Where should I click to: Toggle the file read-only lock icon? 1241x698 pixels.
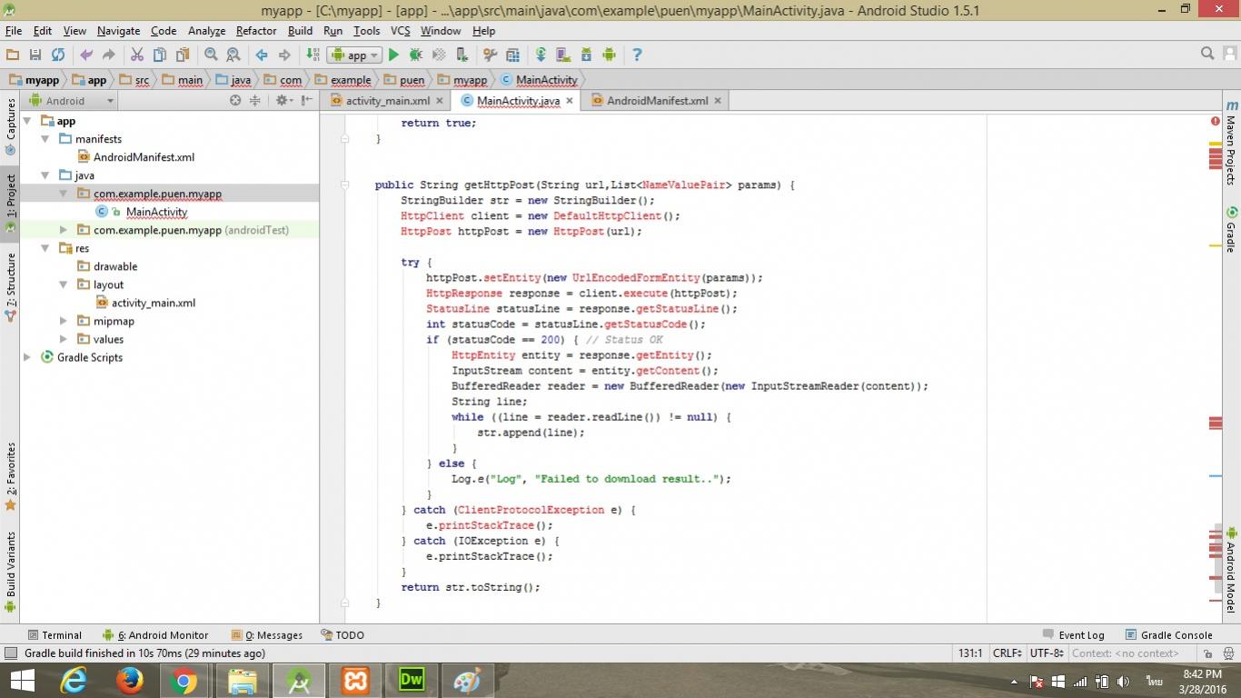pyautogui.click(x=1207, y=653)
